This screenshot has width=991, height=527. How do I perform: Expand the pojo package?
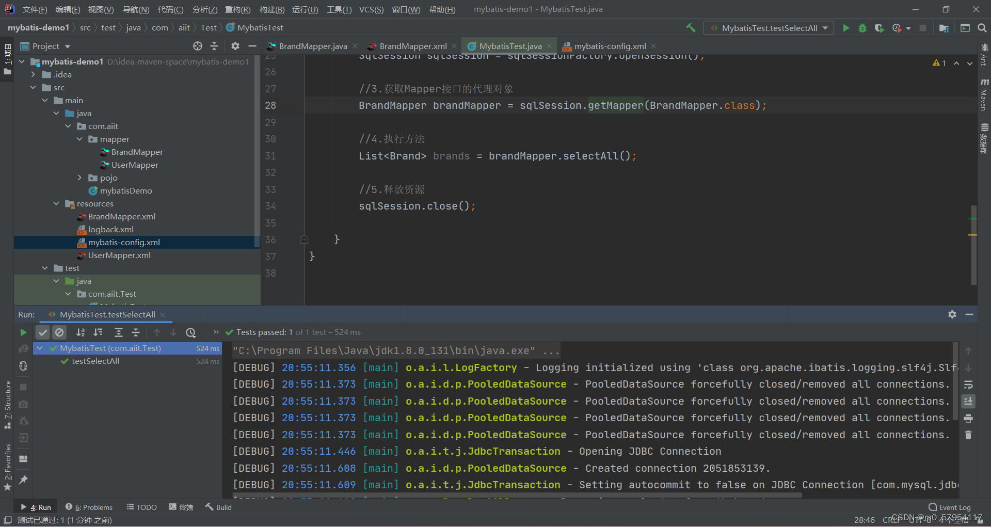pos(79,178)
